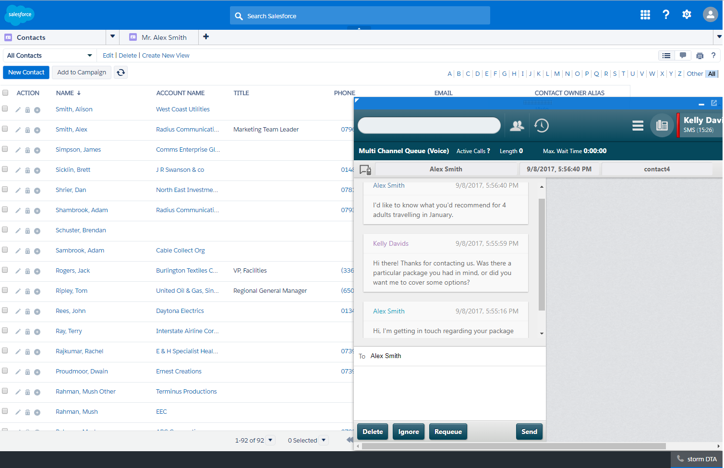Open Setup gear icon
Screen dimensions: 724x468
click(x=687, y=15)
